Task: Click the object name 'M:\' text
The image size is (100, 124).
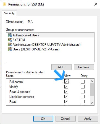Action: (30, 21)
